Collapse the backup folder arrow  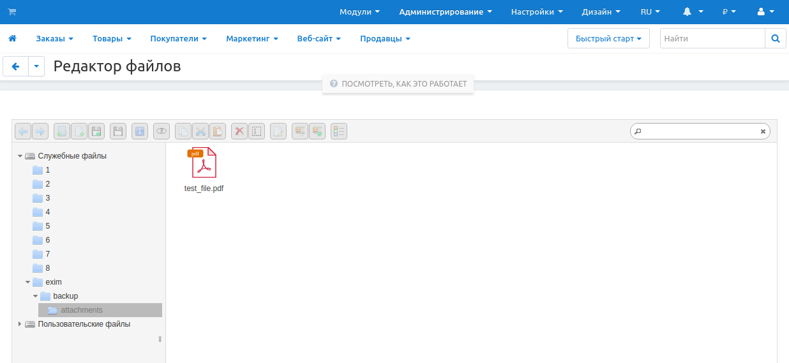pyautogui.click(x=35, y=296)
